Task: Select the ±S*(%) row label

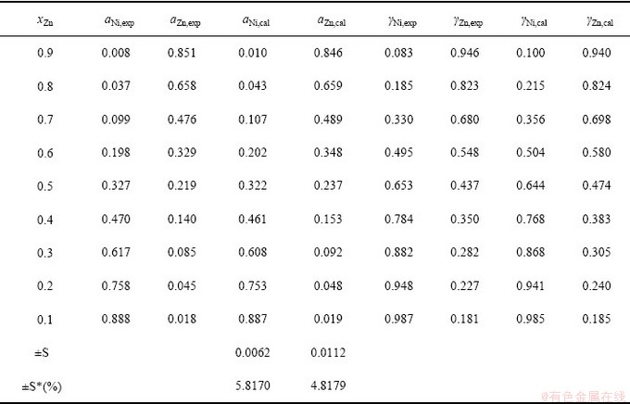Action: coord(42,386)
